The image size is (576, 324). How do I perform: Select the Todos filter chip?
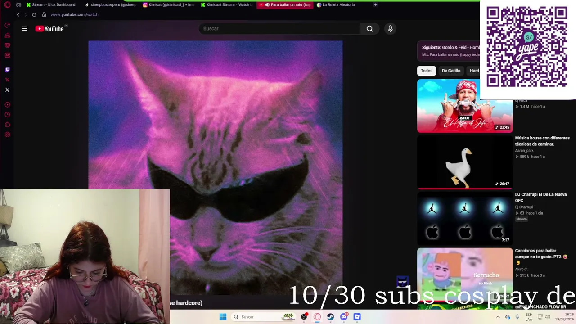[427, 71]
